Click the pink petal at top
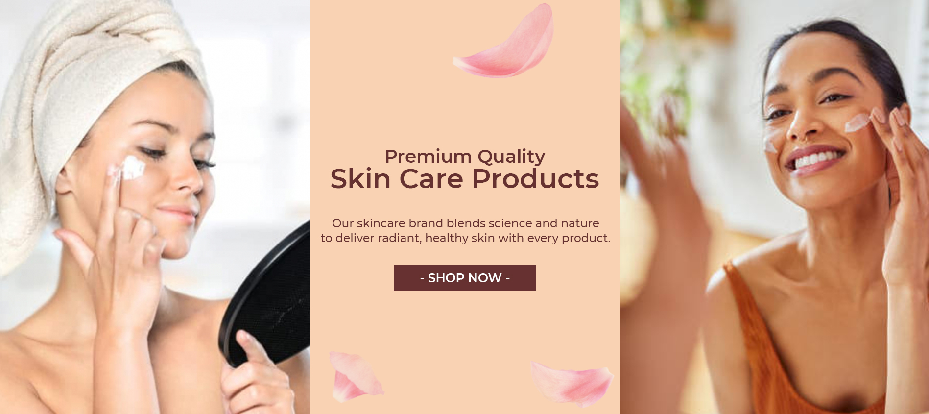929x414 pixels. [503, 42]
